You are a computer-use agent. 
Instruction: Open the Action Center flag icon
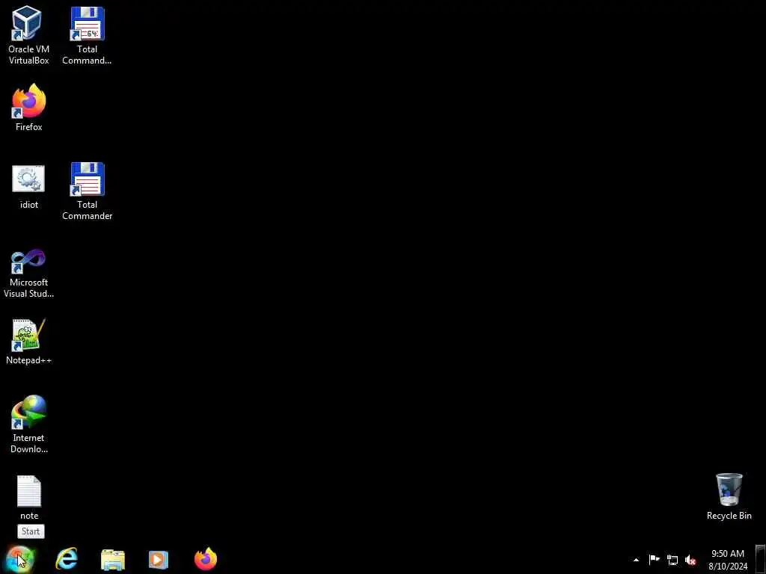[654, 559]
